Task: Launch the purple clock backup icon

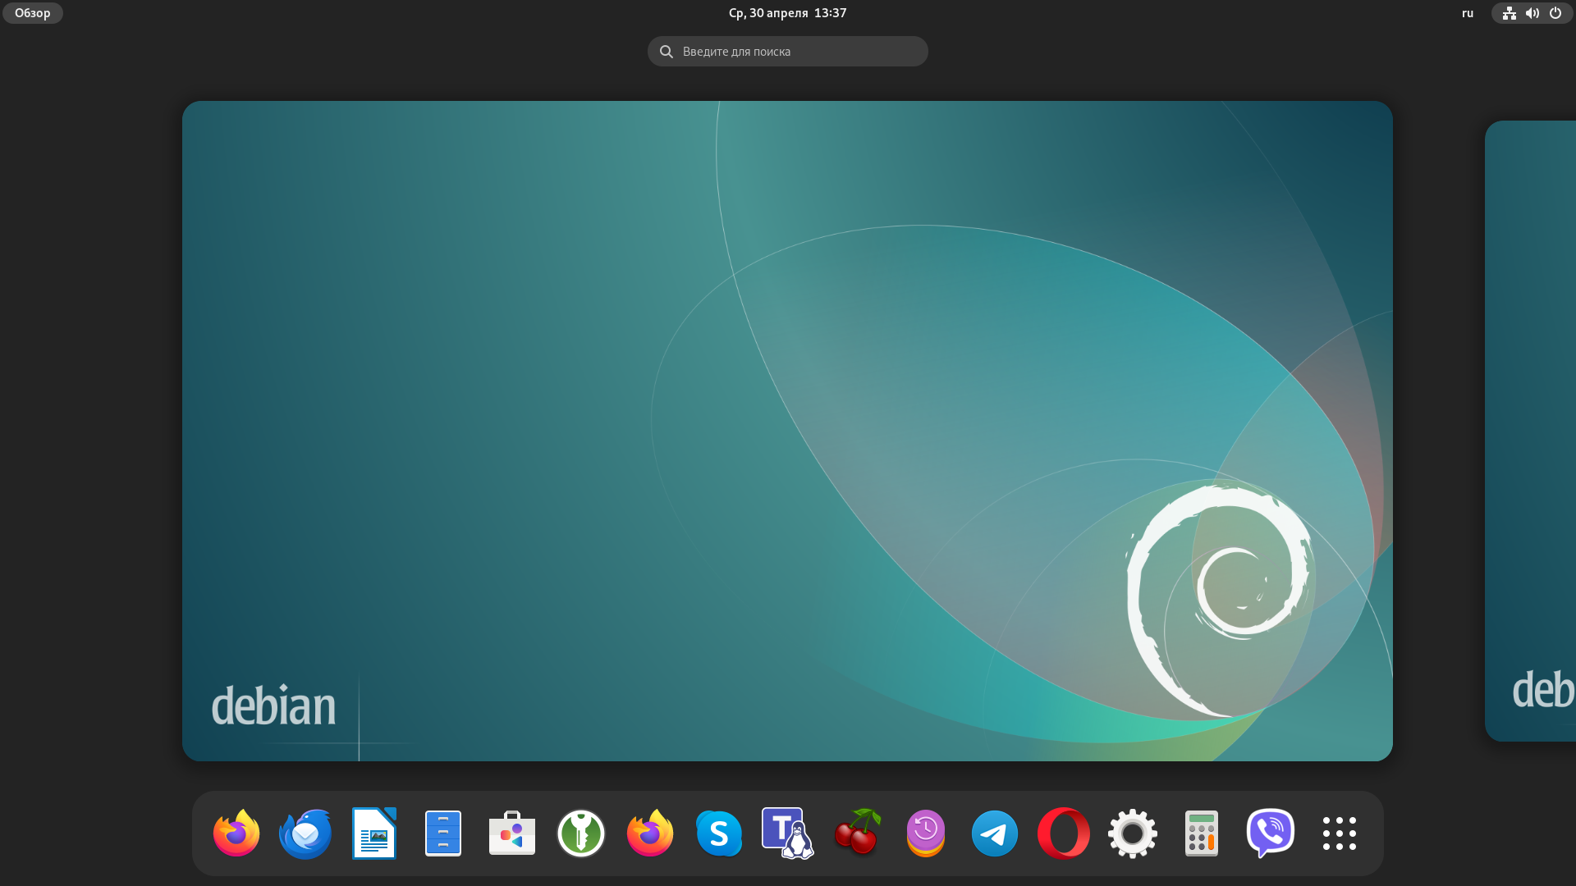Action: click(926, 833)
